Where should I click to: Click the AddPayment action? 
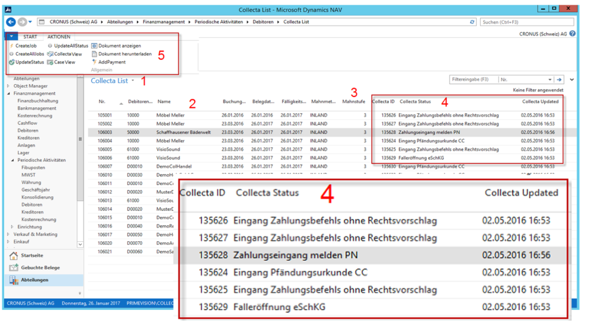(x=108, y=62)
